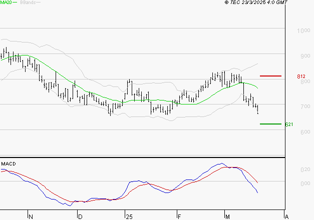
Task: Click the 25 year axis marker
Action: tap(129, 217)
